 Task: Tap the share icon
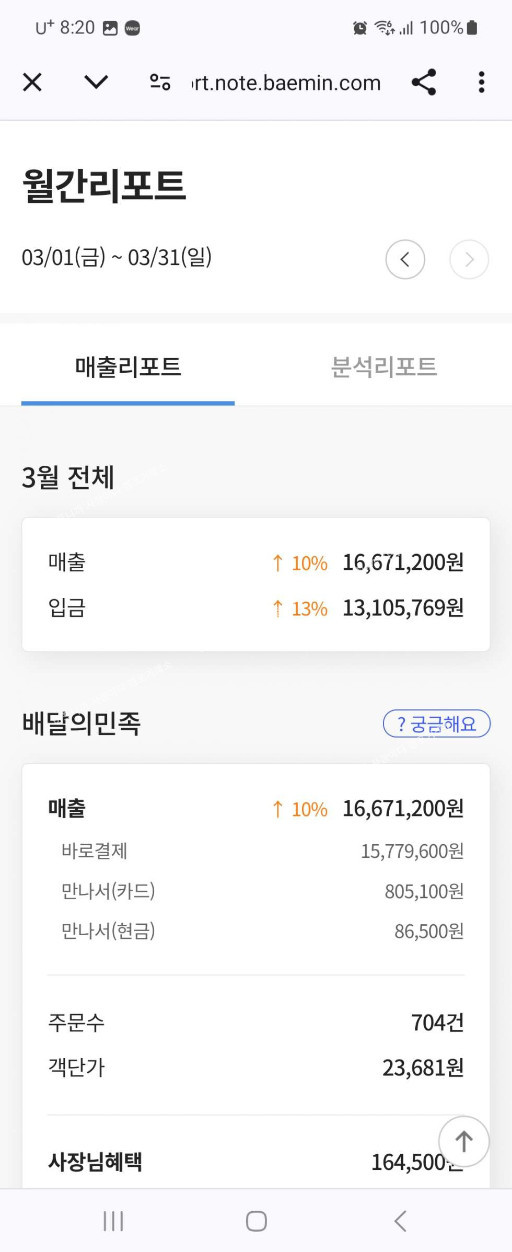[x=424, y=82]
